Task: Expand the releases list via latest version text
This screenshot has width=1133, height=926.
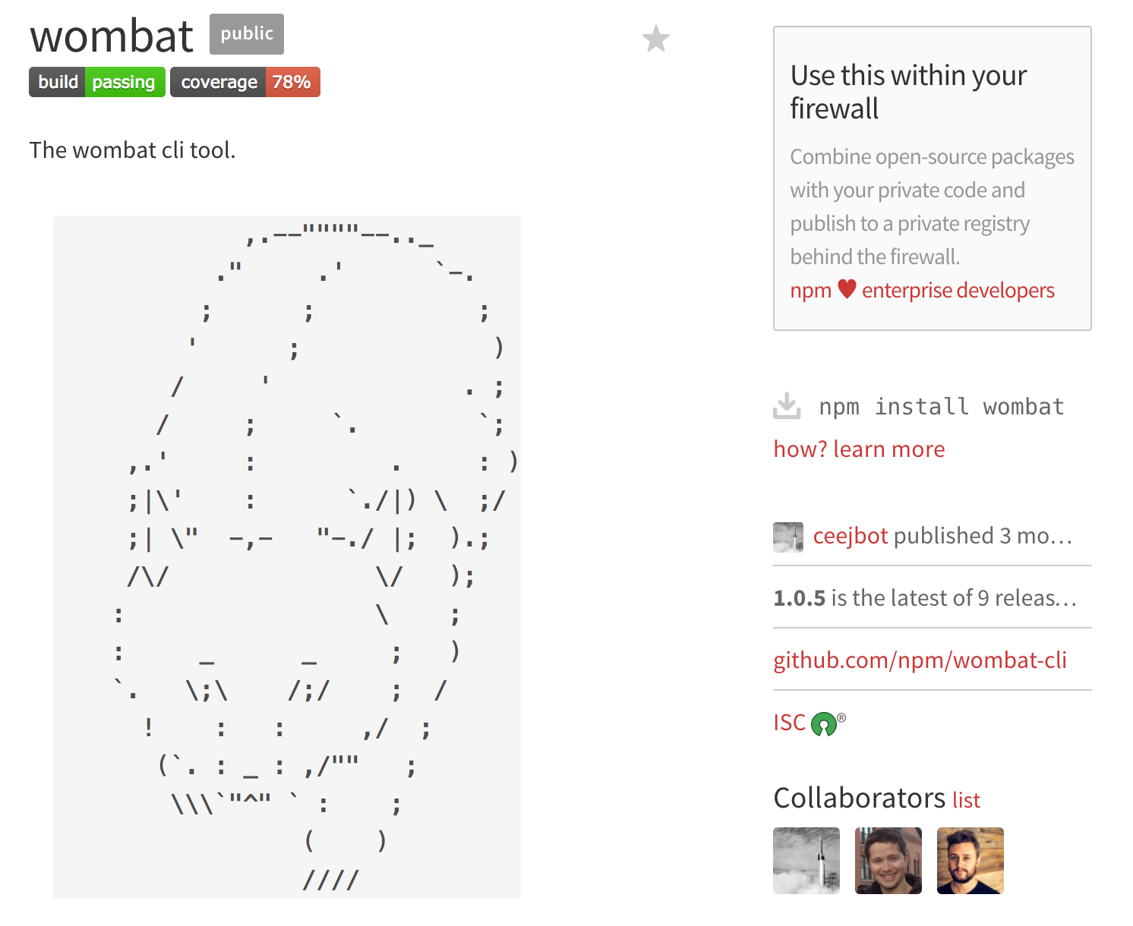Action: tap(926, 598)
